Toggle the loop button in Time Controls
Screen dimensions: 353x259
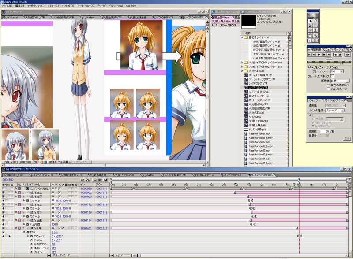coord(340,55)
